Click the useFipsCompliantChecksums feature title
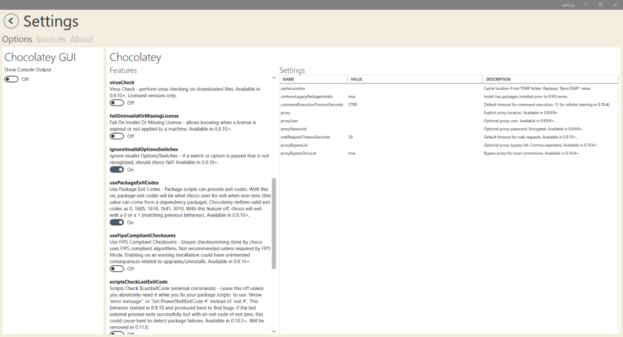Screen dimensions: 623x337 [x=142, y=236]
